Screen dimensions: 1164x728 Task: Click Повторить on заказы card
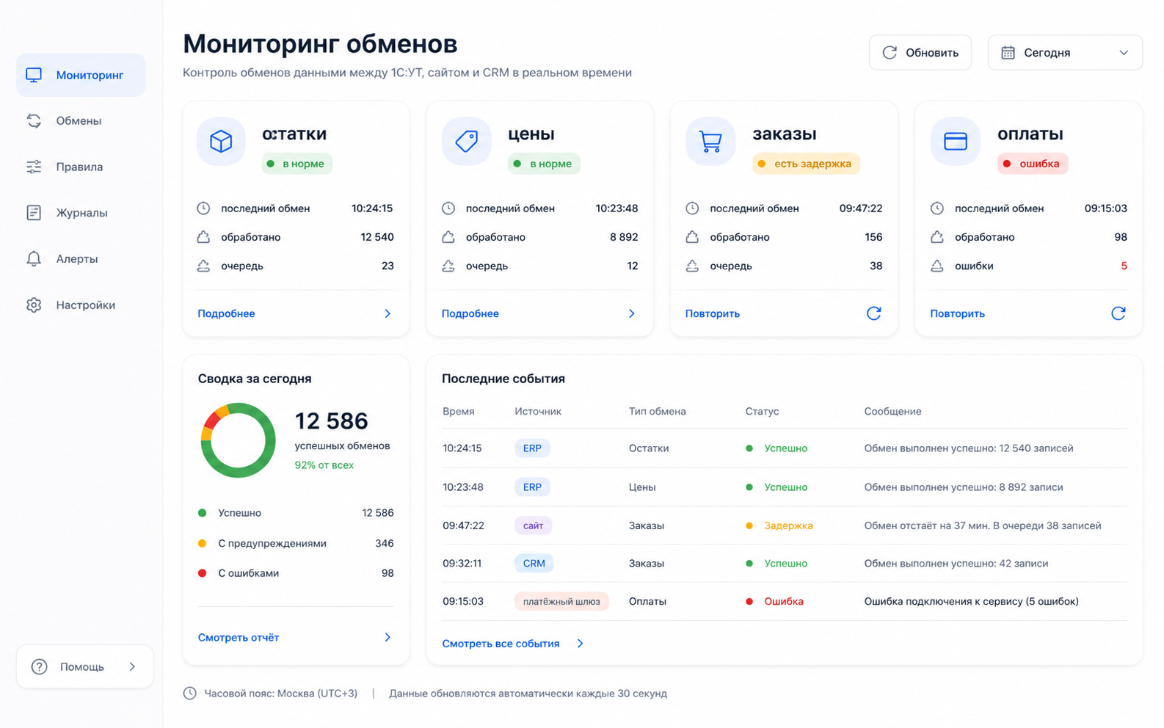[x=713, y=313]
